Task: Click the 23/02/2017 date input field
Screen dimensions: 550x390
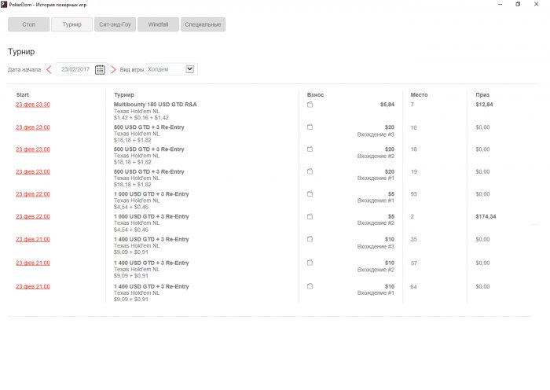Action: pos(82,69)
